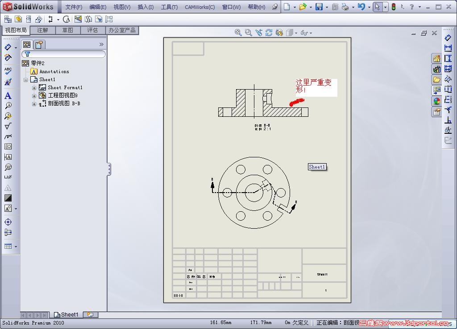Click the Model View icon
Screen dimensions: 457x329
click(18, 20)
